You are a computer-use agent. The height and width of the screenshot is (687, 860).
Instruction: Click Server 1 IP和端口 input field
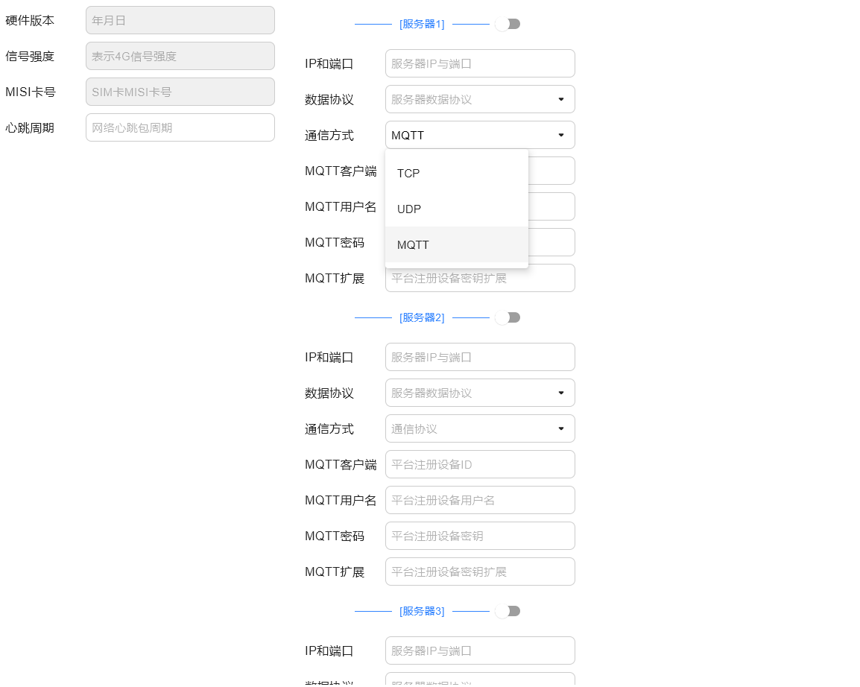(480, 63)
